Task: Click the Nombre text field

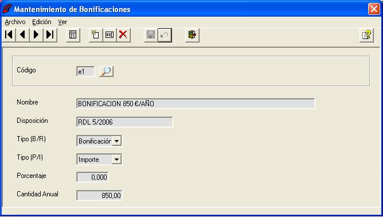Action: click(196, 104)
